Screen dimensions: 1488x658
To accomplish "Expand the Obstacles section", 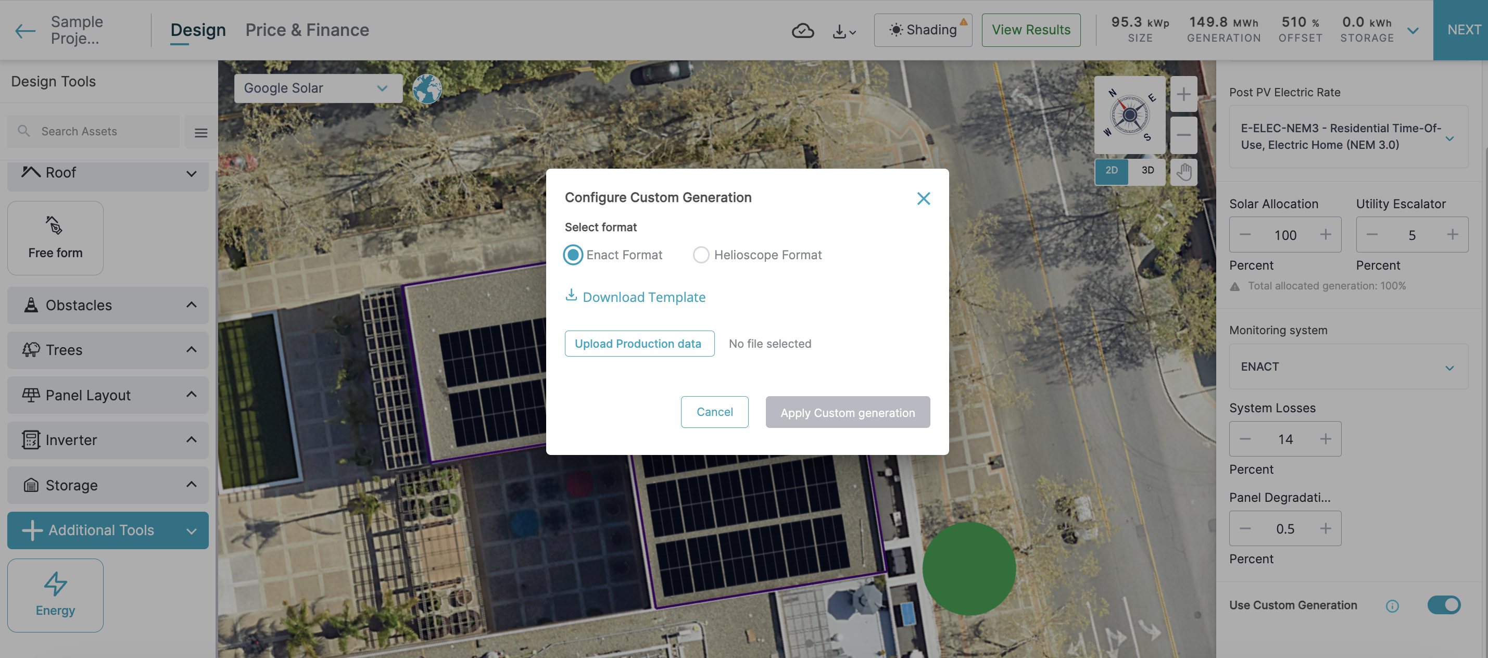I will (108, 305).
